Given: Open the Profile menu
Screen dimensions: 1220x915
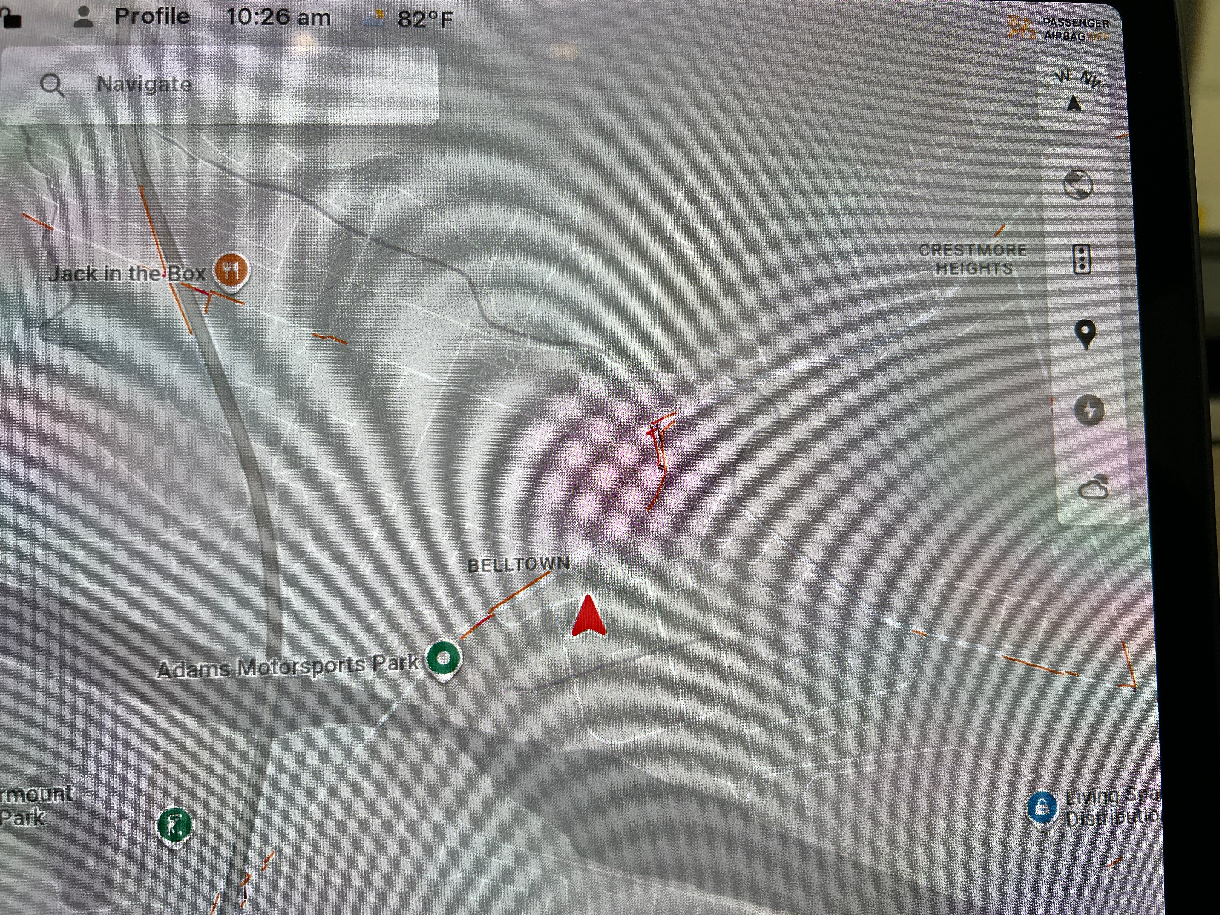Looking at the screenshot, I should tap(152, 17).
